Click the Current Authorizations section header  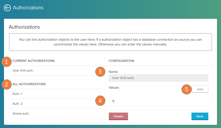coord(33,61)
